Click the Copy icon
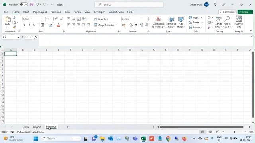 click(x=14, y=22)
